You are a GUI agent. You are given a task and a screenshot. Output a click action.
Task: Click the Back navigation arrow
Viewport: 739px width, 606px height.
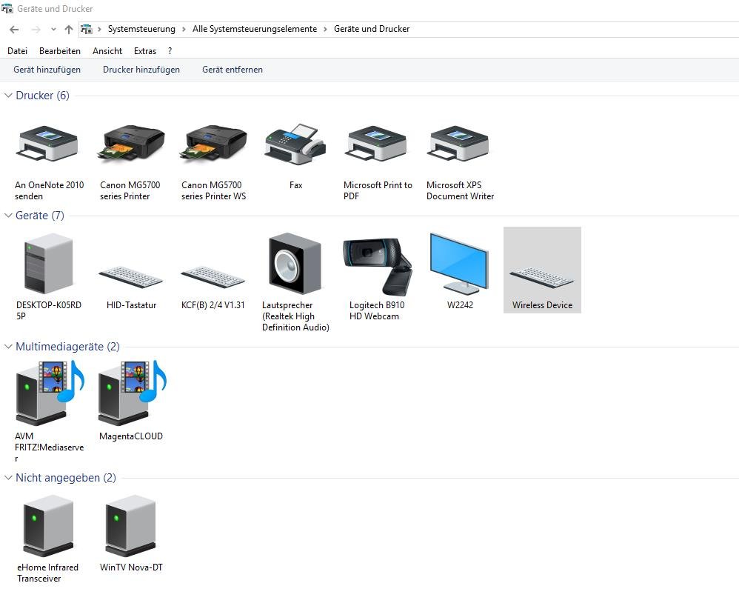pyautogui.click(x=14, y=29)
